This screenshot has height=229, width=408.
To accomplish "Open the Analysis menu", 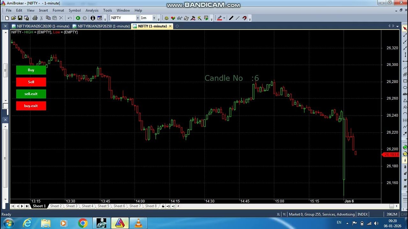I will (92, 10).
